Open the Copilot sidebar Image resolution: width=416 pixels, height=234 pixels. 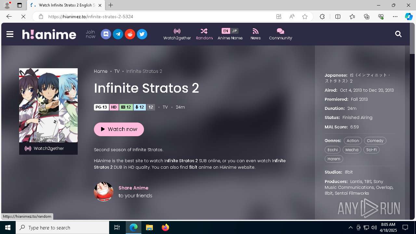[409, 17]
